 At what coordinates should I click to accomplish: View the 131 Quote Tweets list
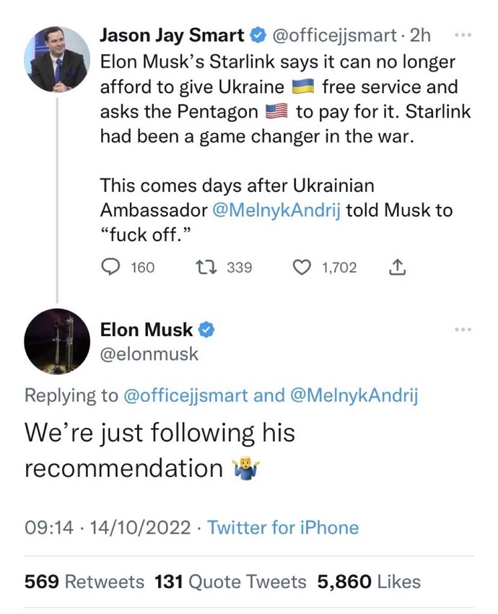pos(230,582)
